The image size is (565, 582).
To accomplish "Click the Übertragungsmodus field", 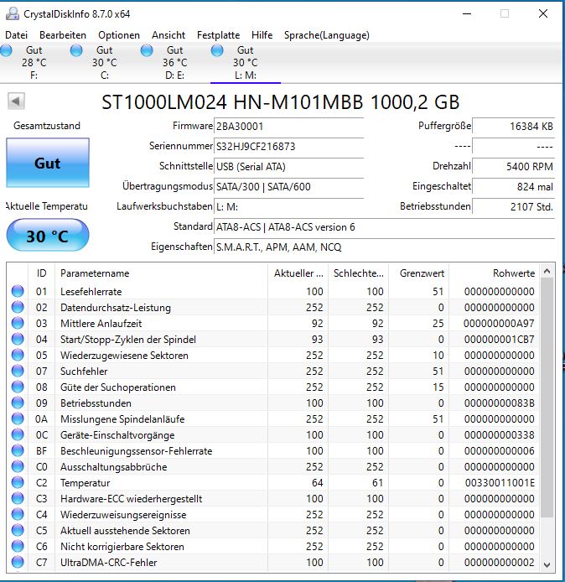I will tap(289, 186).
